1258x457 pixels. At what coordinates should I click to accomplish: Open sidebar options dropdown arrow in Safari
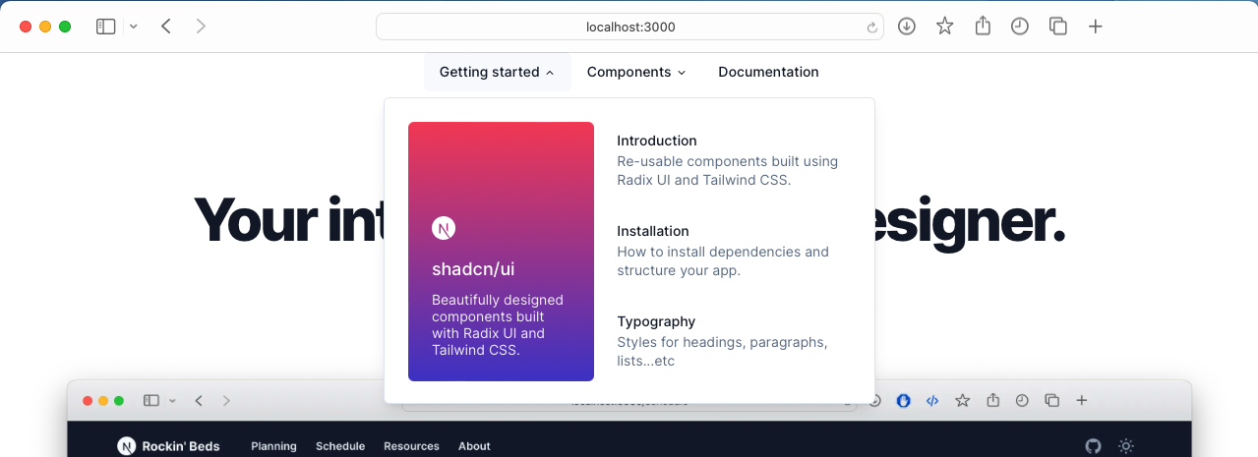(134, 27)
